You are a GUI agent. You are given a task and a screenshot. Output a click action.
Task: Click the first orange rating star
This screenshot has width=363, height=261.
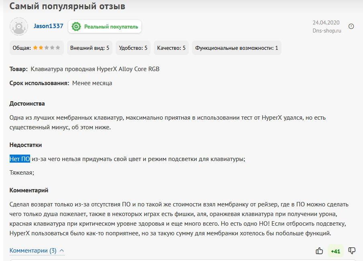click(35, 48)
